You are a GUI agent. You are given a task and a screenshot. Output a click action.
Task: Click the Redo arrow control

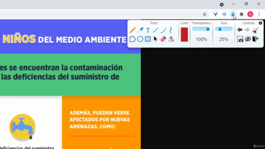point(247,30)
